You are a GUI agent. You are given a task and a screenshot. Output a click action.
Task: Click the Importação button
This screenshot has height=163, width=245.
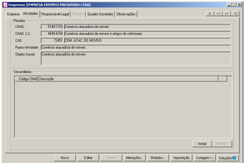182,158
